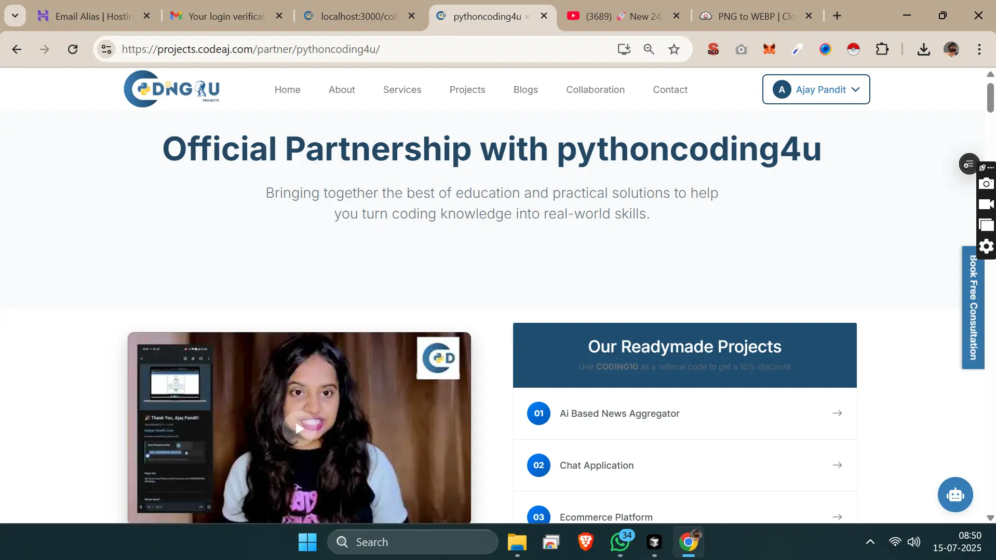Open the Contact nav link
The height and width of the screenshot is (560, 996).
(670, 89)
